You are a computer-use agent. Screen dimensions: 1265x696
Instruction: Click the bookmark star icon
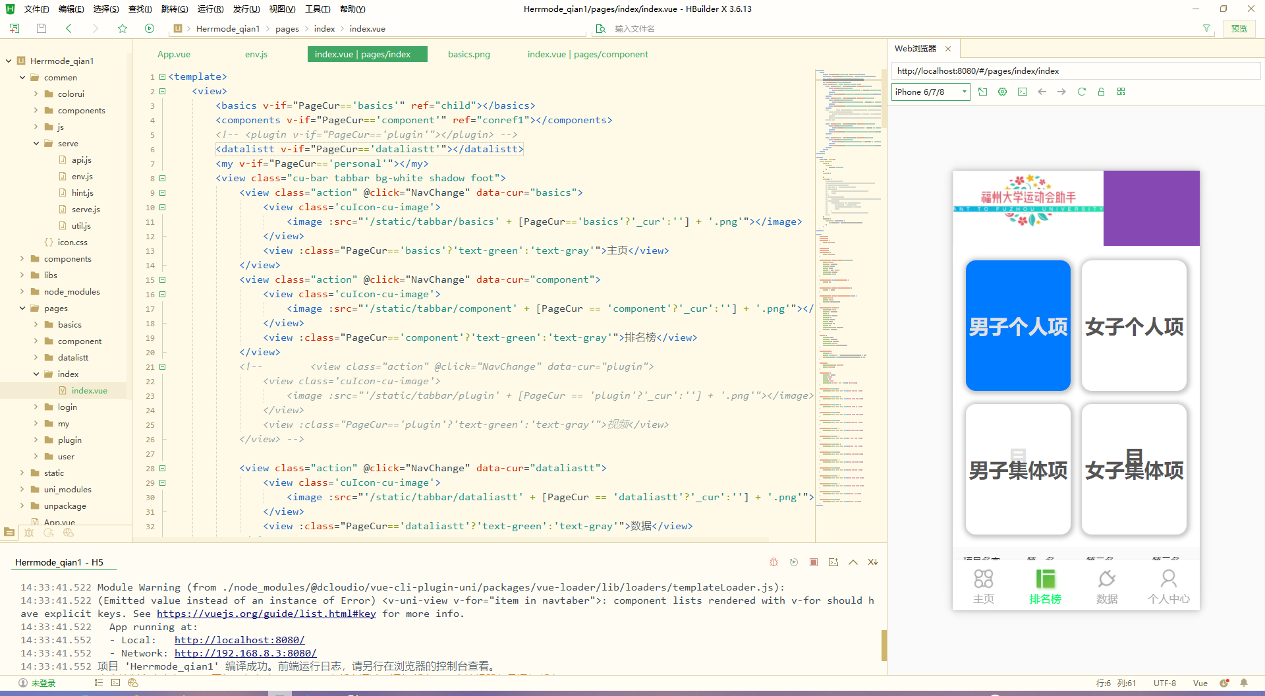click(x=123, y=28)
